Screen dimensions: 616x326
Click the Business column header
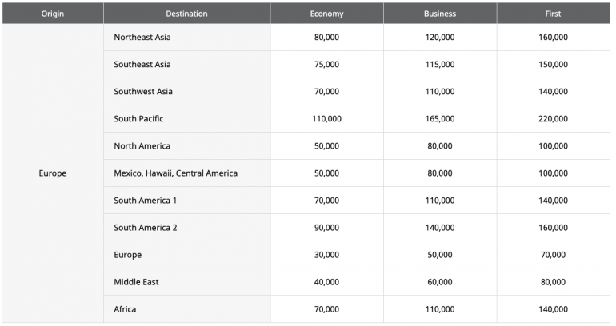440,14
